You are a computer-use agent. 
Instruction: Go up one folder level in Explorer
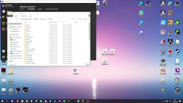click(16, 19)
